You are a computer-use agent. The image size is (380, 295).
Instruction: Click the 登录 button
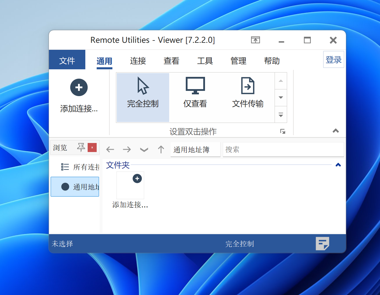(334, 59)
